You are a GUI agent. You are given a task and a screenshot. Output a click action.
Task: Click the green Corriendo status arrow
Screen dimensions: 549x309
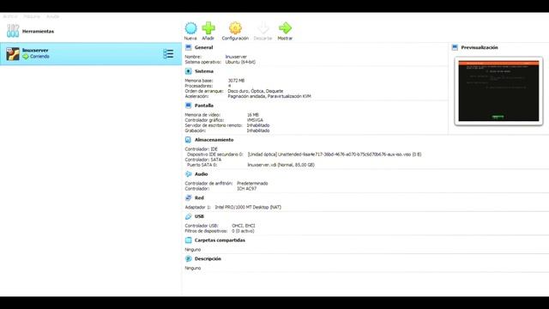pos(26,57)
